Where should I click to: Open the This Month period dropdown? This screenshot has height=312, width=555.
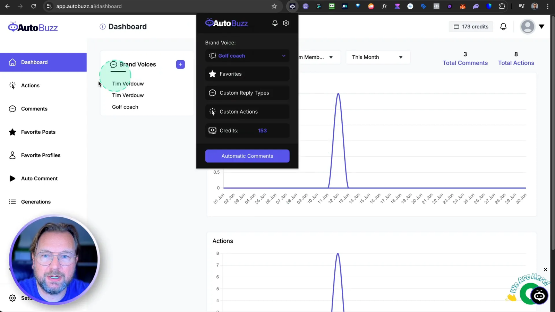coord(378,57)
